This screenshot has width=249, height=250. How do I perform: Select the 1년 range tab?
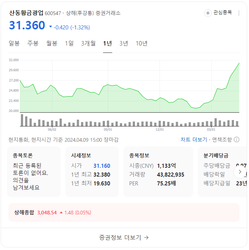(107, 43)
